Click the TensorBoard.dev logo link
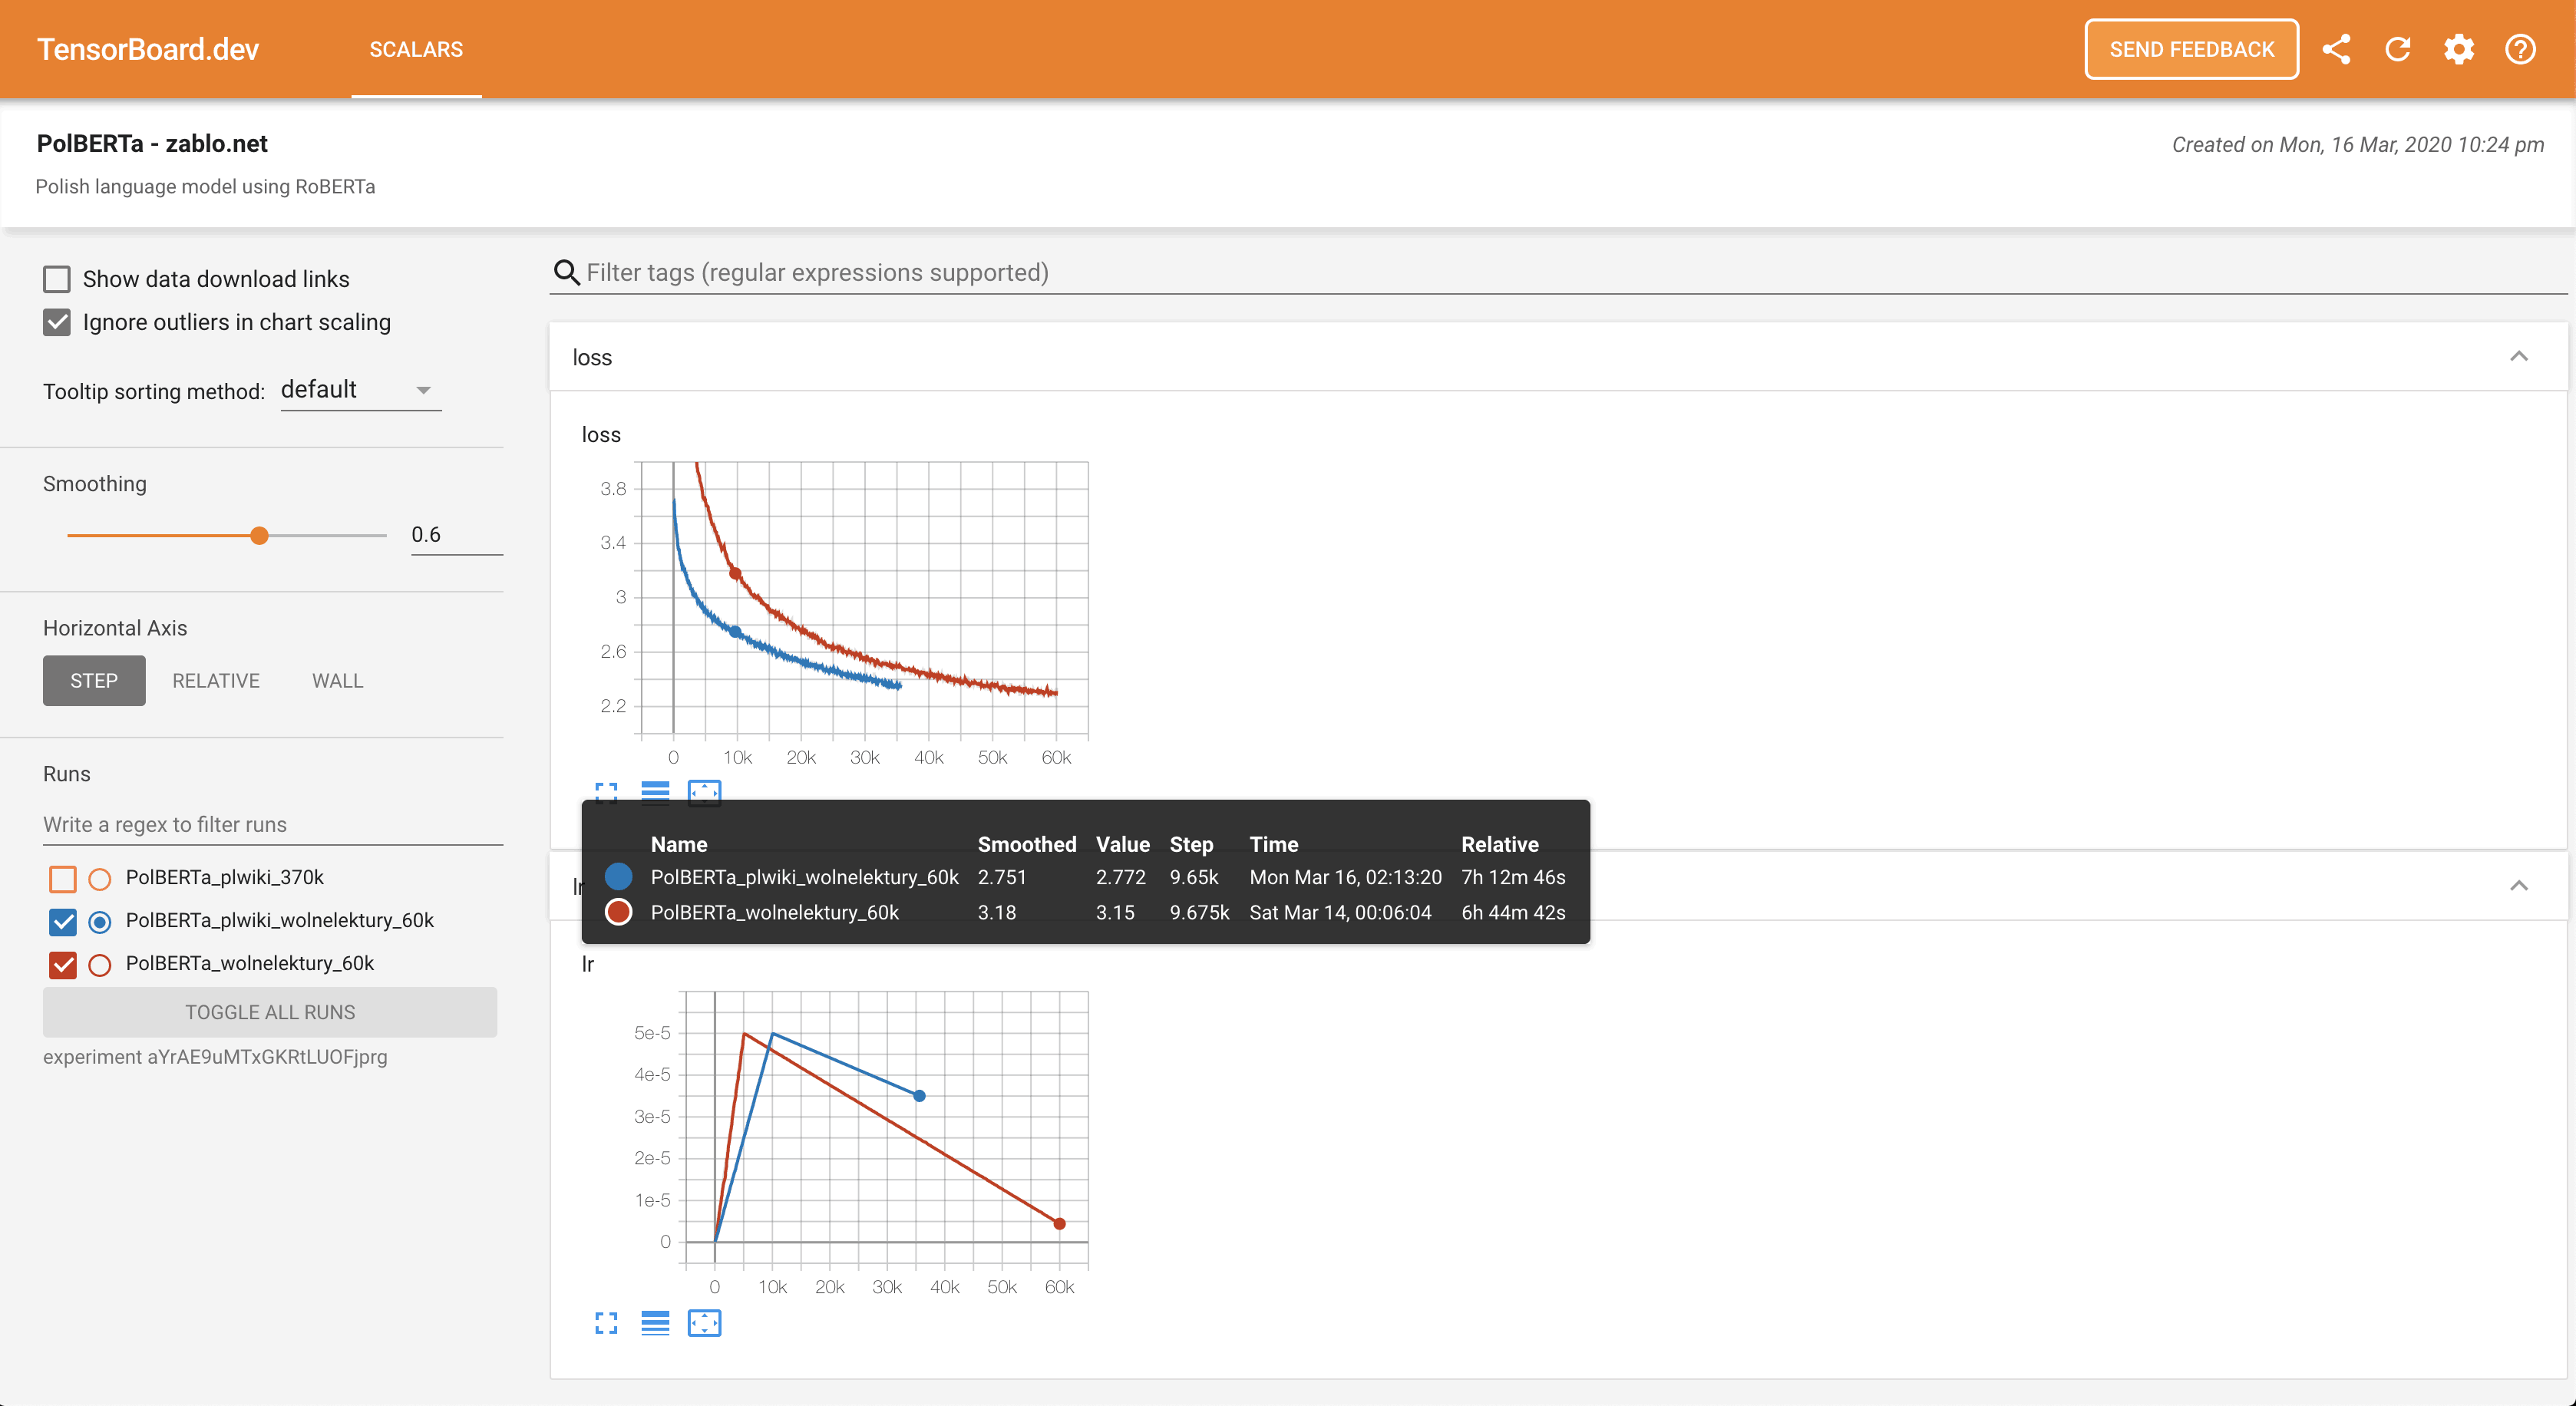 148,49
